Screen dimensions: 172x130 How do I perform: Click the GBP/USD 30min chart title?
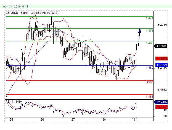[x=32, y=13]
